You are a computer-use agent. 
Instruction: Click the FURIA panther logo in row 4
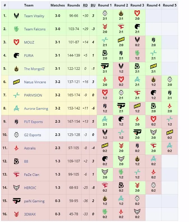[16, 55]
